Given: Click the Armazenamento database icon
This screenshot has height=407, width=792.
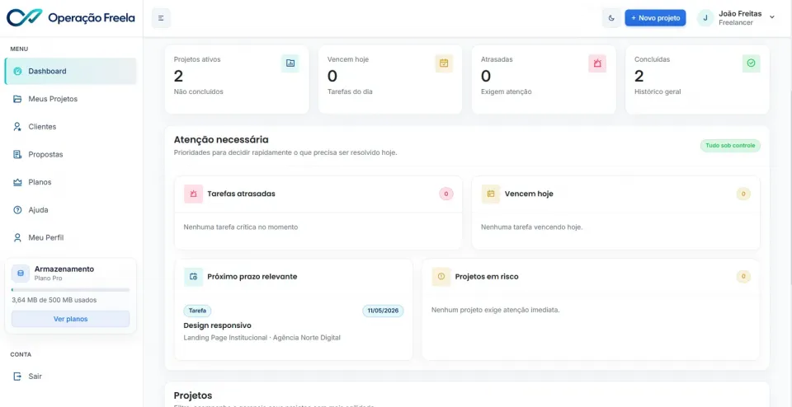Looking at the screenshot, I should tap(21, 273).
